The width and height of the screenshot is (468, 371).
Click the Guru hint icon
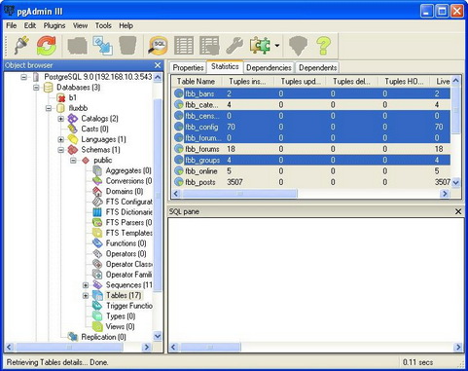click(x=298, y=45)
